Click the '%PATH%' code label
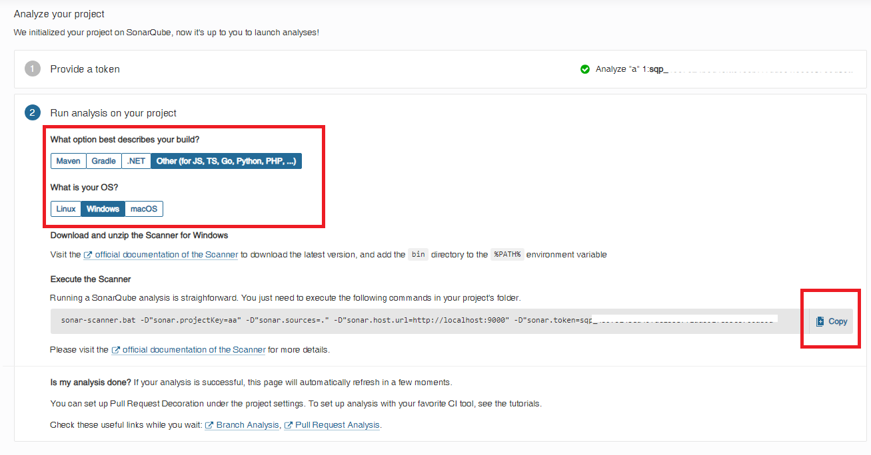 (x=507, y=255)
